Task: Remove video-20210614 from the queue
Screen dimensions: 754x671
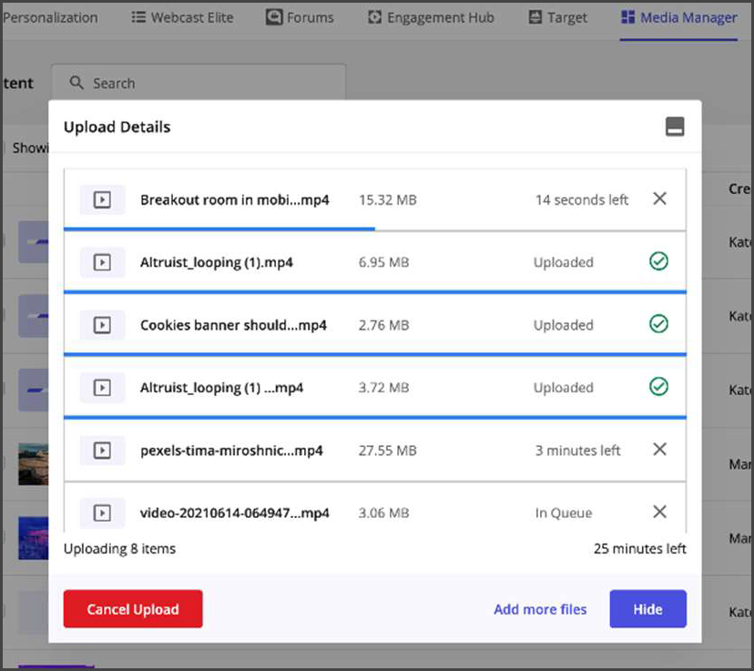Action: pos(658,512)
